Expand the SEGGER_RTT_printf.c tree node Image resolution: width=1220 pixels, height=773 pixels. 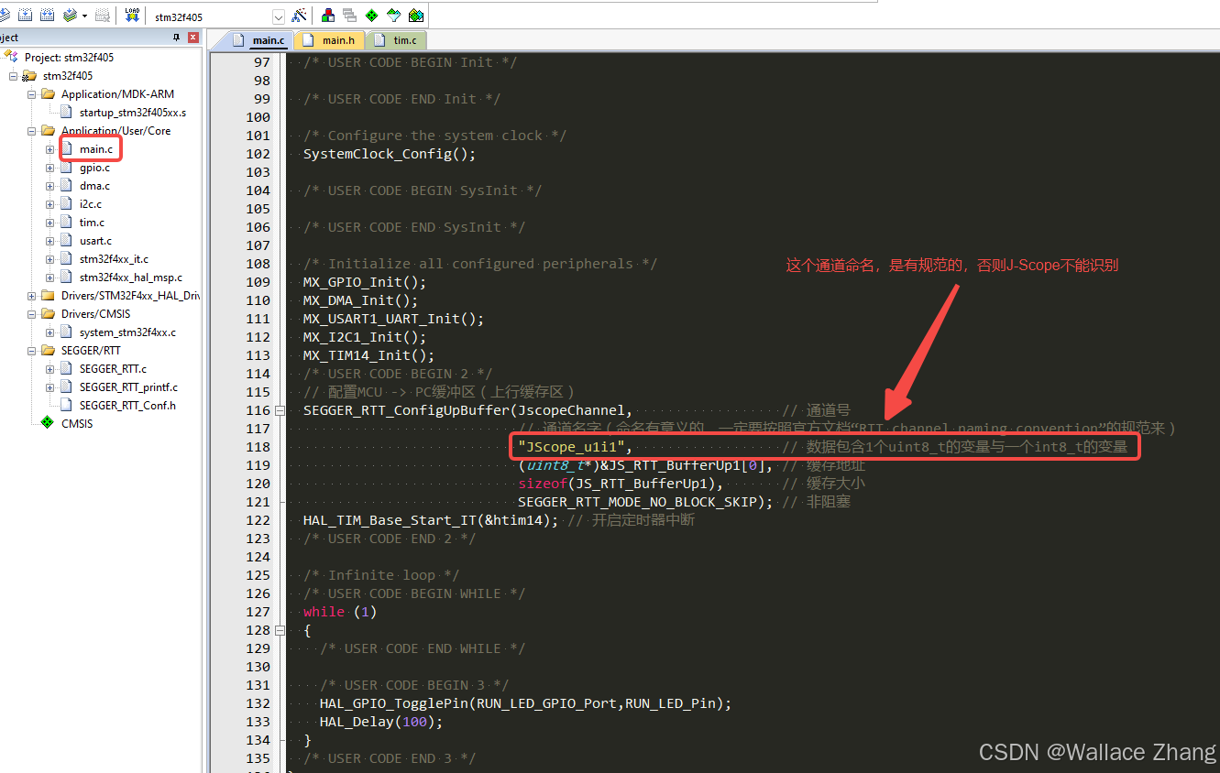[x=50, y=387]
